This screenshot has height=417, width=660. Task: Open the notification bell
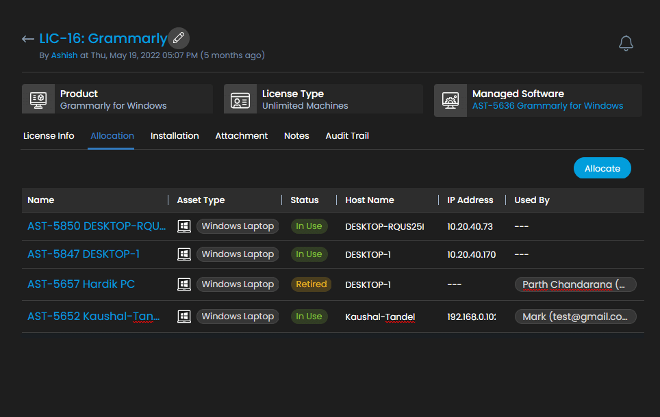click(626, 43)
